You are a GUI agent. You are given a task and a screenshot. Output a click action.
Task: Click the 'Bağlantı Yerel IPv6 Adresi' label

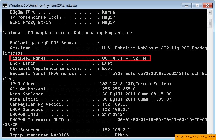[x=43, y=73]
